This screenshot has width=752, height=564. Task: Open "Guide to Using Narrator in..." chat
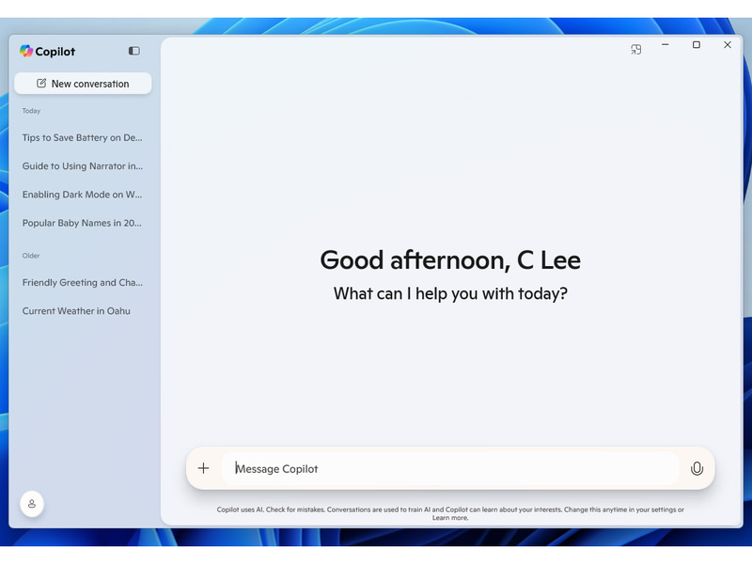82,166
